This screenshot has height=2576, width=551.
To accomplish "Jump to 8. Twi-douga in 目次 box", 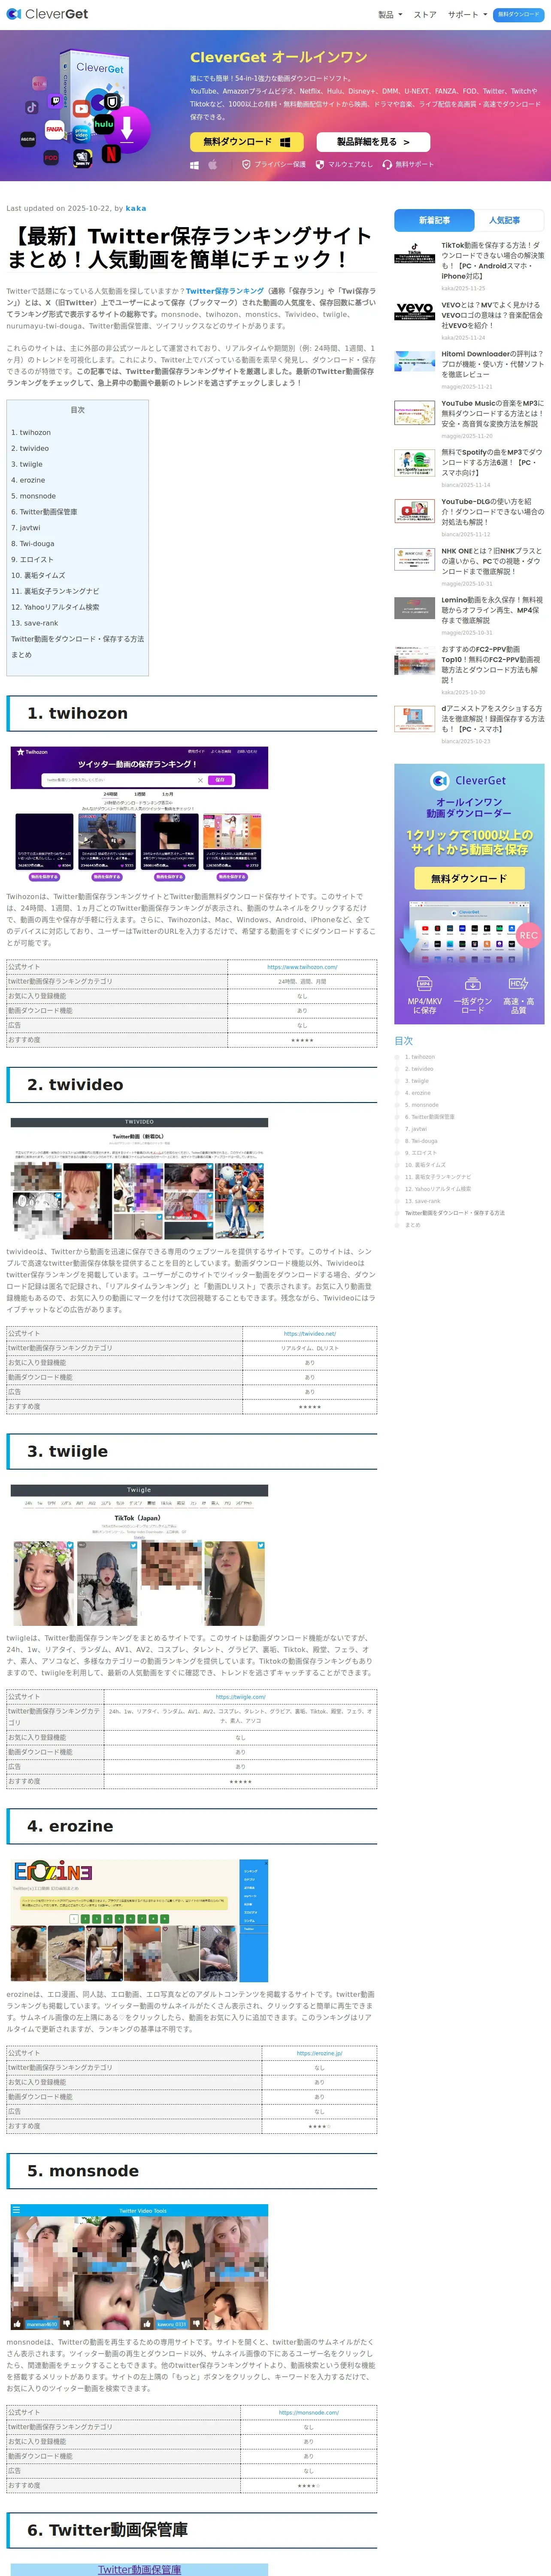I will point(33,544).
